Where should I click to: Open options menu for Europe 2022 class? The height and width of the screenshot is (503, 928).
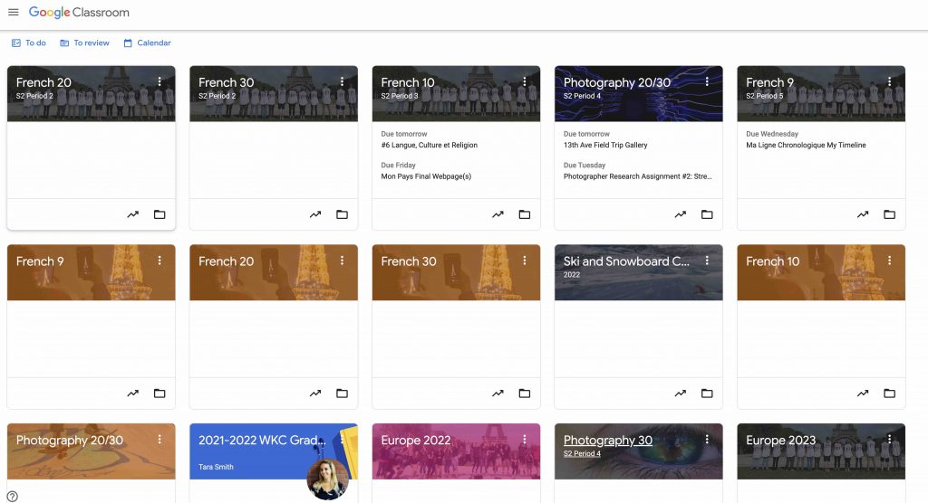[525, 439]
